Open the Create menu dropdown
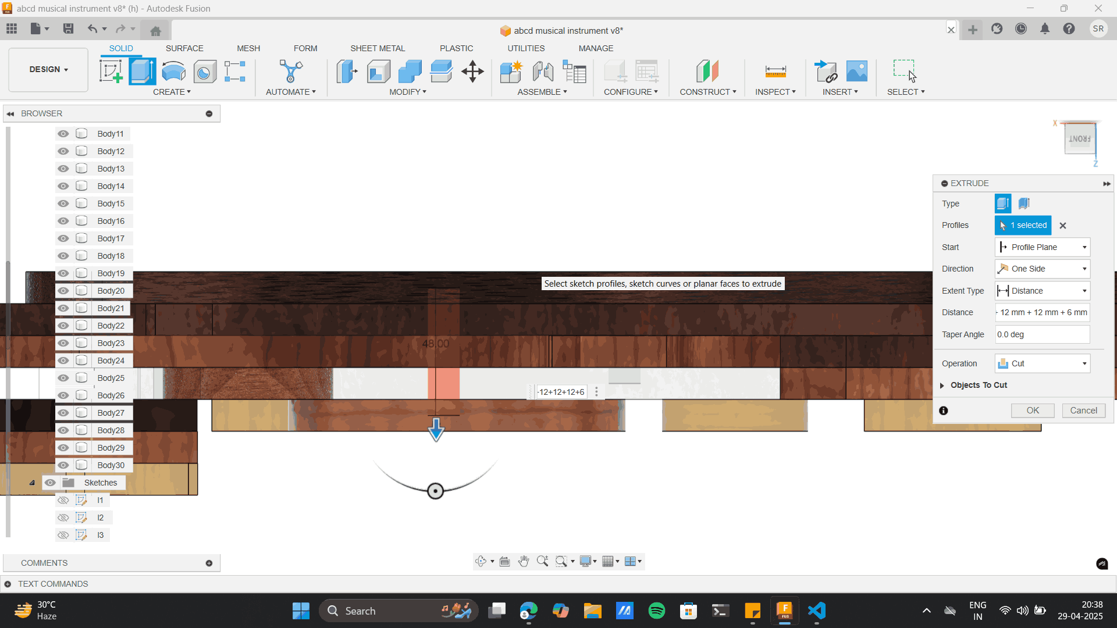The image size is (1117, 628). [172, 92]
